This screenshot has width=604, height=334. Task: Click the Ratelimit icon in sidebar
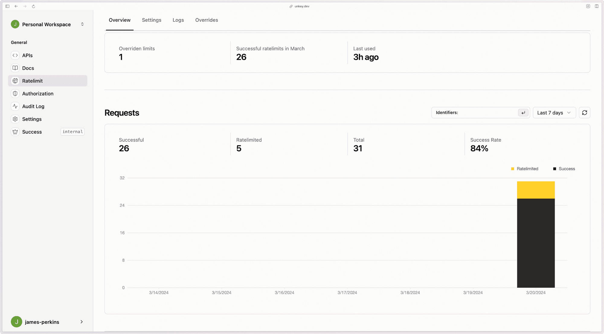click(15, 81)
